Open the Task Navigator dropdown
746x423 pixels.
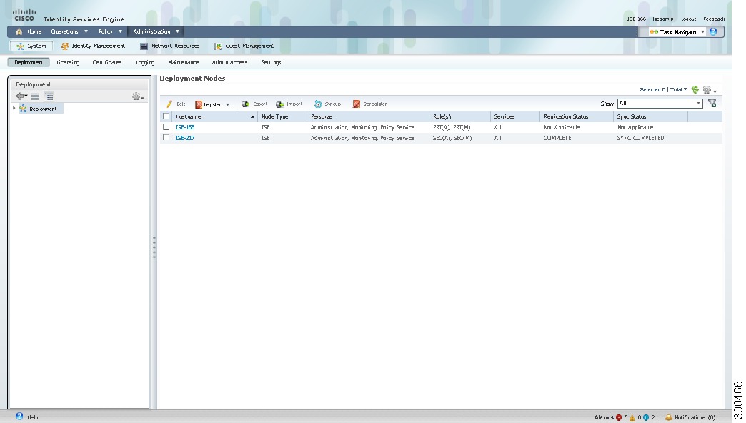click(x=677, y=32)
